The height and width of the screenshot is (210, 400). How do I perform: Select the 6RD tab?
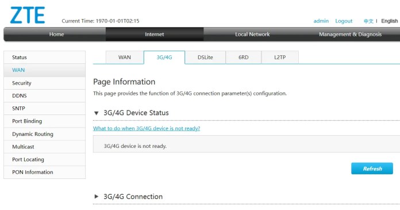(x=243, y=57)
